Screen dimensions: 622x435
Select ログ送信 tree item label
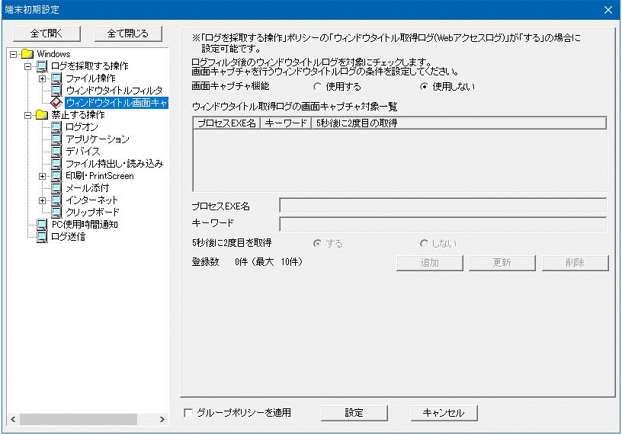coord(69,237)
